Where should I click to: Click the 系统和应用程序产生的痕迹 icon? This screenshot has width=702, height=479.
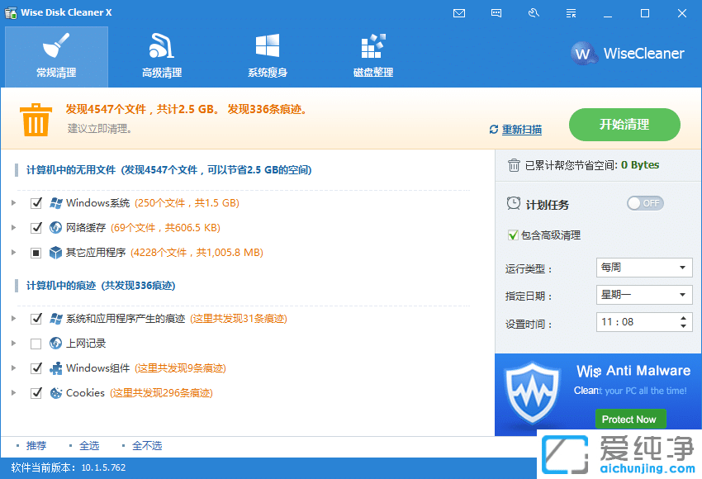pos(55,319)
